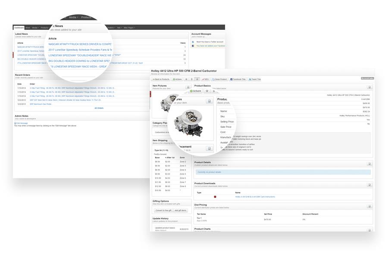Click the Add gift items button
The width and height of the screenshot is (388, 259).
pyautogui.click(x=180, y=210)
